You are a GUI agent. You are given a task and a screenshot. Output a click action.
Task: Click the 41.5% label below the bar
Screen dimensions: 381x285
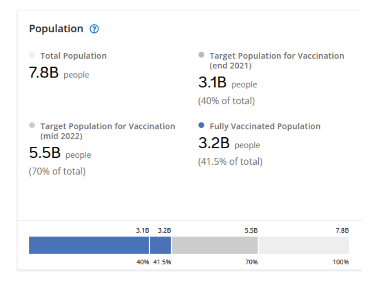pyautogui.click(x=162, y=262)
